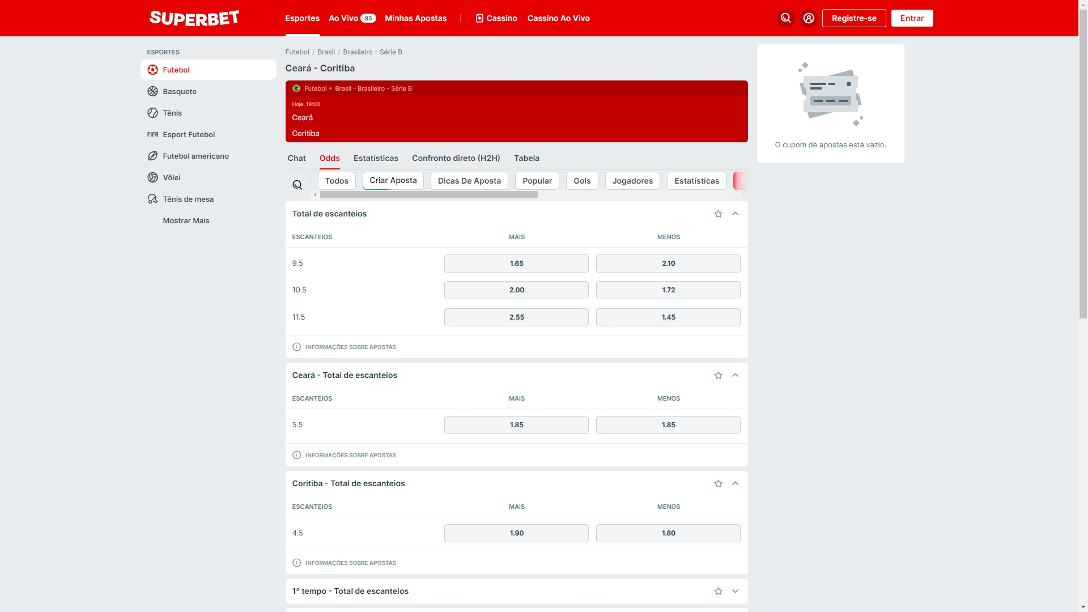
Task: Bet Coritiba Menos 4.5 corners at 1.80
Action: (668, 533)
